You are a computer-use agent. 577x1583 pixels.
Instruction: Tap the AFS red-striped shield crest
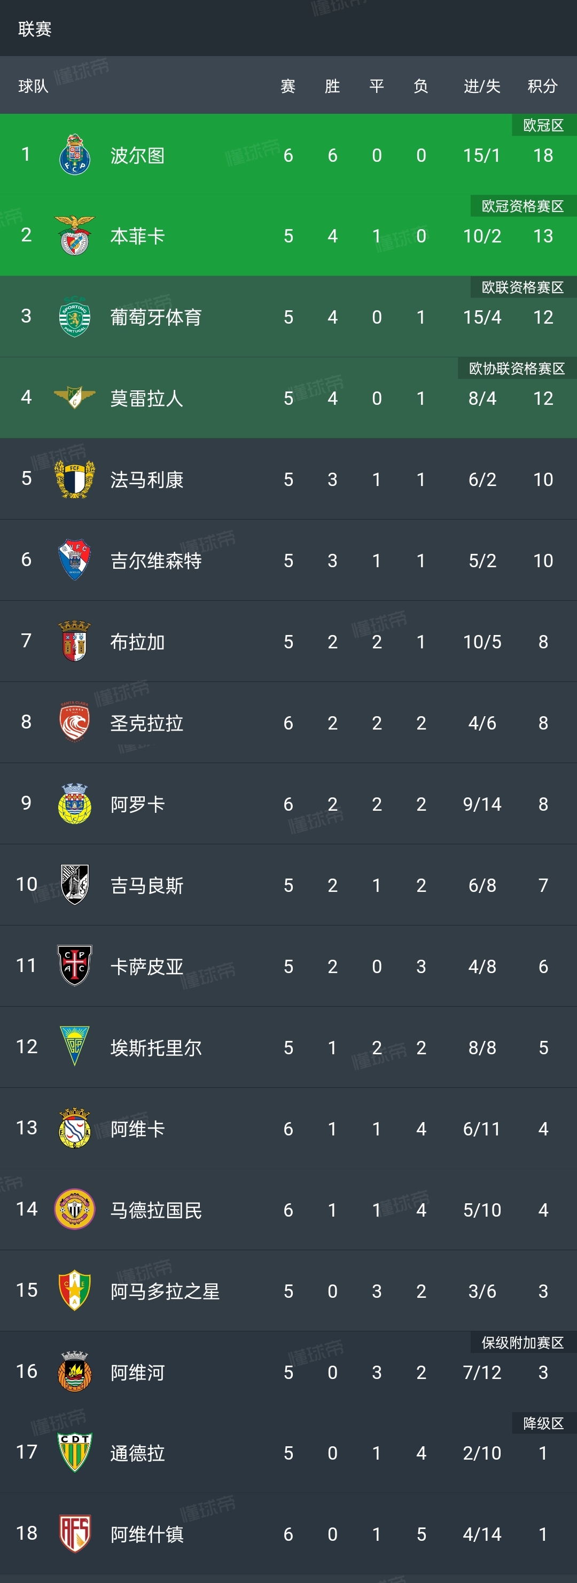coord(74,1533)
